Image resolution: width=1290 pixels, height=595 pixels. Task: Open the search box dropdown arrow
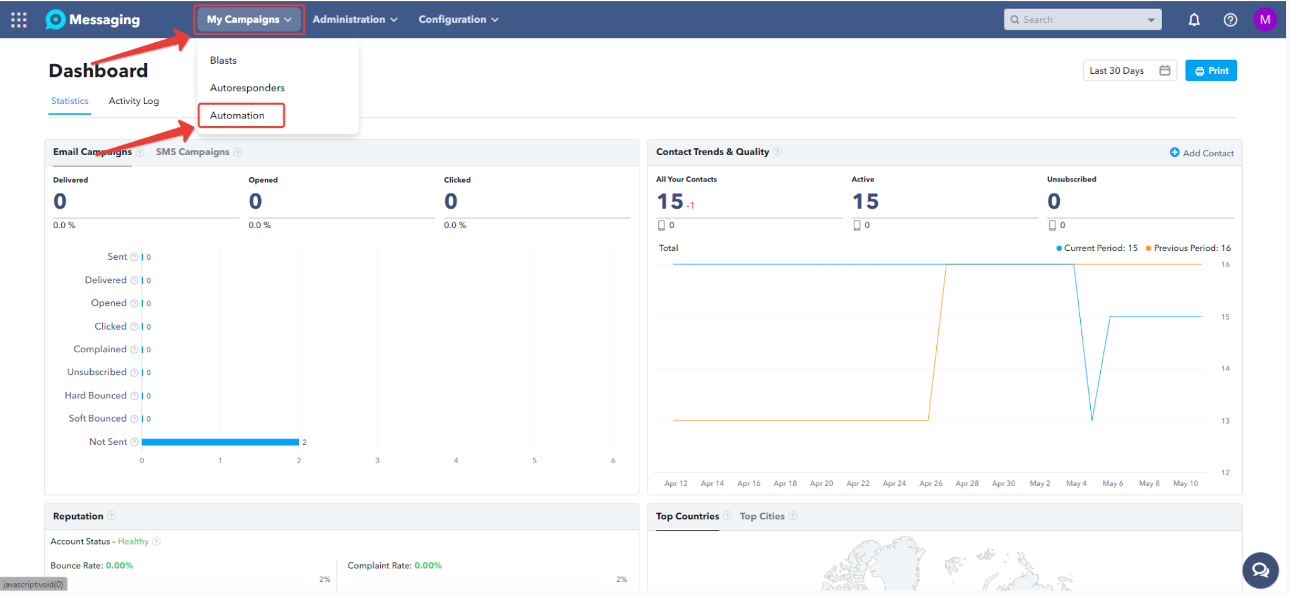pyautogui.click(x=1151, y=20)
